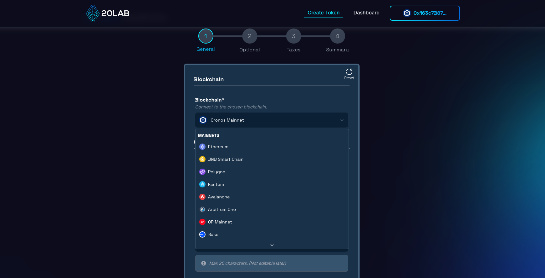Choose Ethereum from the list

point(272,147)
